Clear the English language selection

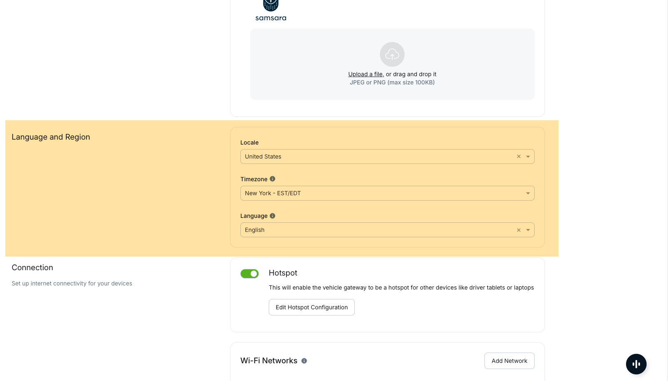pos(519,230)
